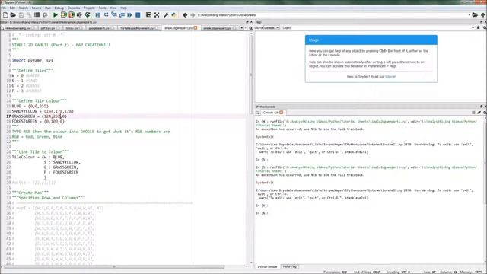Screen dimensions: 487x274
Task: Open the Search menu
Action: click(x=24, y=8)
